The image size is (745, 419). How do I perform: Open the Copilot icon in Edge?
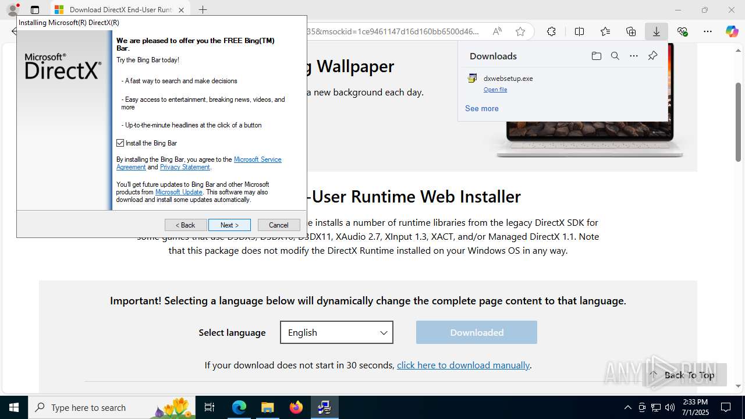[732, 31]
